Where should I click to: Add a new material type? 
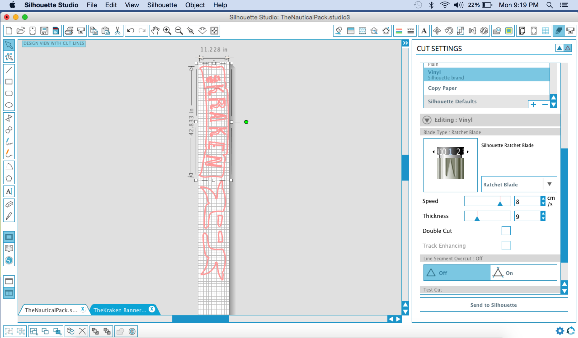click(x=533, y=105)
